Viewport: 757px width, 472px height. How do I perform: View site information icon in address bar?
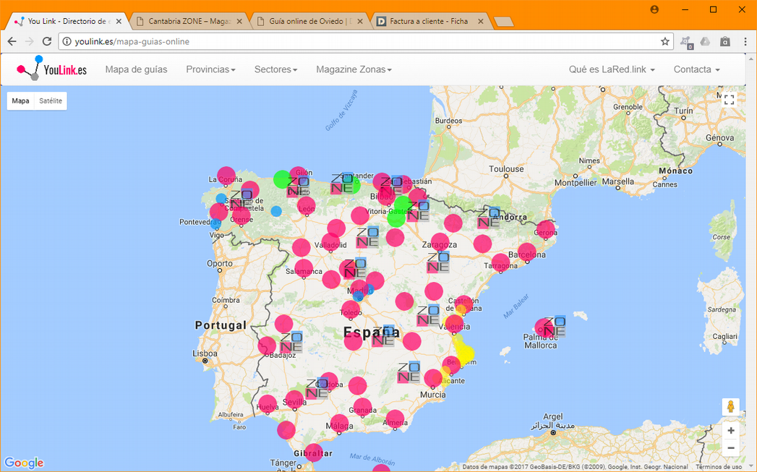(x=67, y=41)
